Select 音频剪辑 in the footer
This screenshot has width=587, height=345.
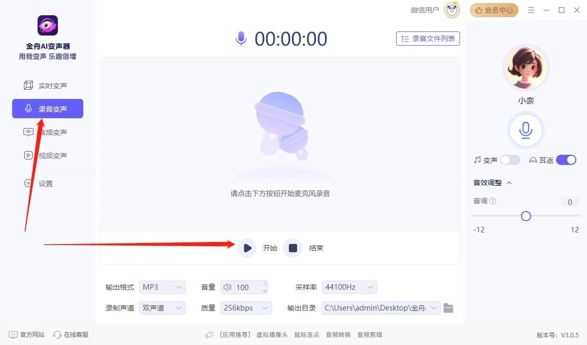369,335
